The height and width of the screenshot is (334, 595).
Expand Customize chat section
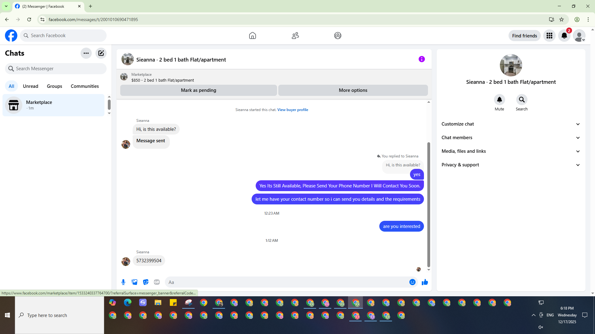[510, 124]
